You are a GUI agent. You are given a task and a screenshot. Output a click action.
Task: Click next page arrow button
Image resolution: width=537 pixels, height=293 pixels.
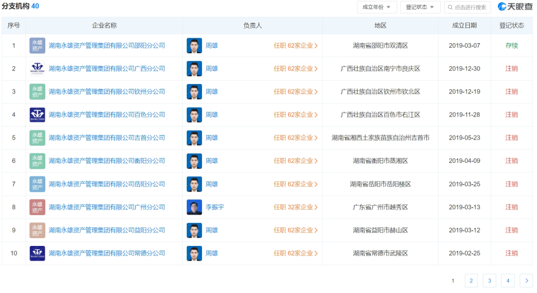click(526, 281)
